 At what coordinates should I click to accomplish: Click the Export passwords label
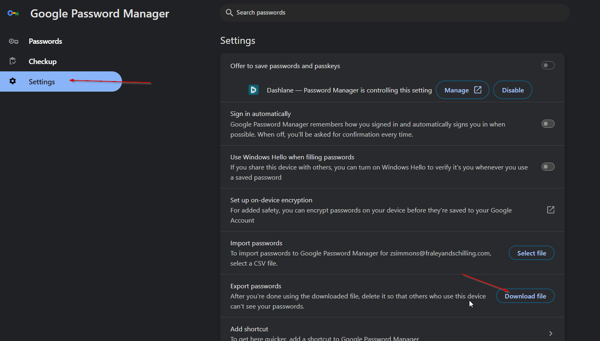[x=256, y=286]
